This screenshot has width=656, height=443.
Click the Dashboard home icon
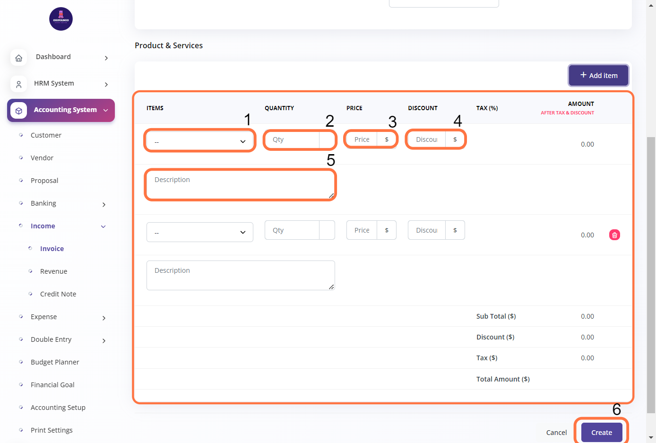pos(18,58)
